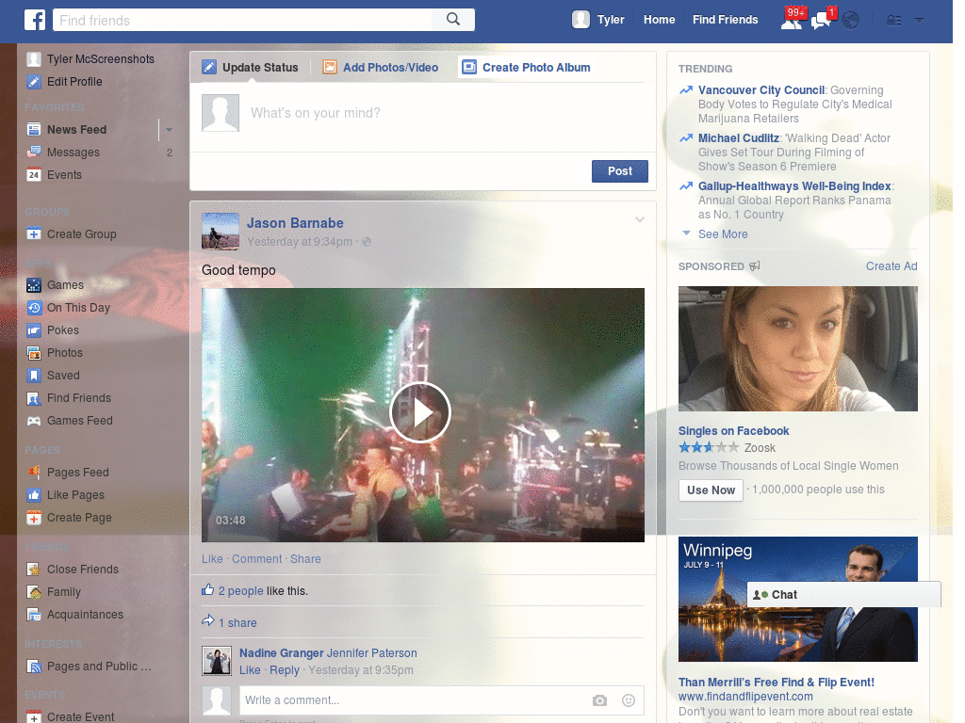Click Singles on Facebook ad title
Viewport: 965px width, 723px height.
733,431
